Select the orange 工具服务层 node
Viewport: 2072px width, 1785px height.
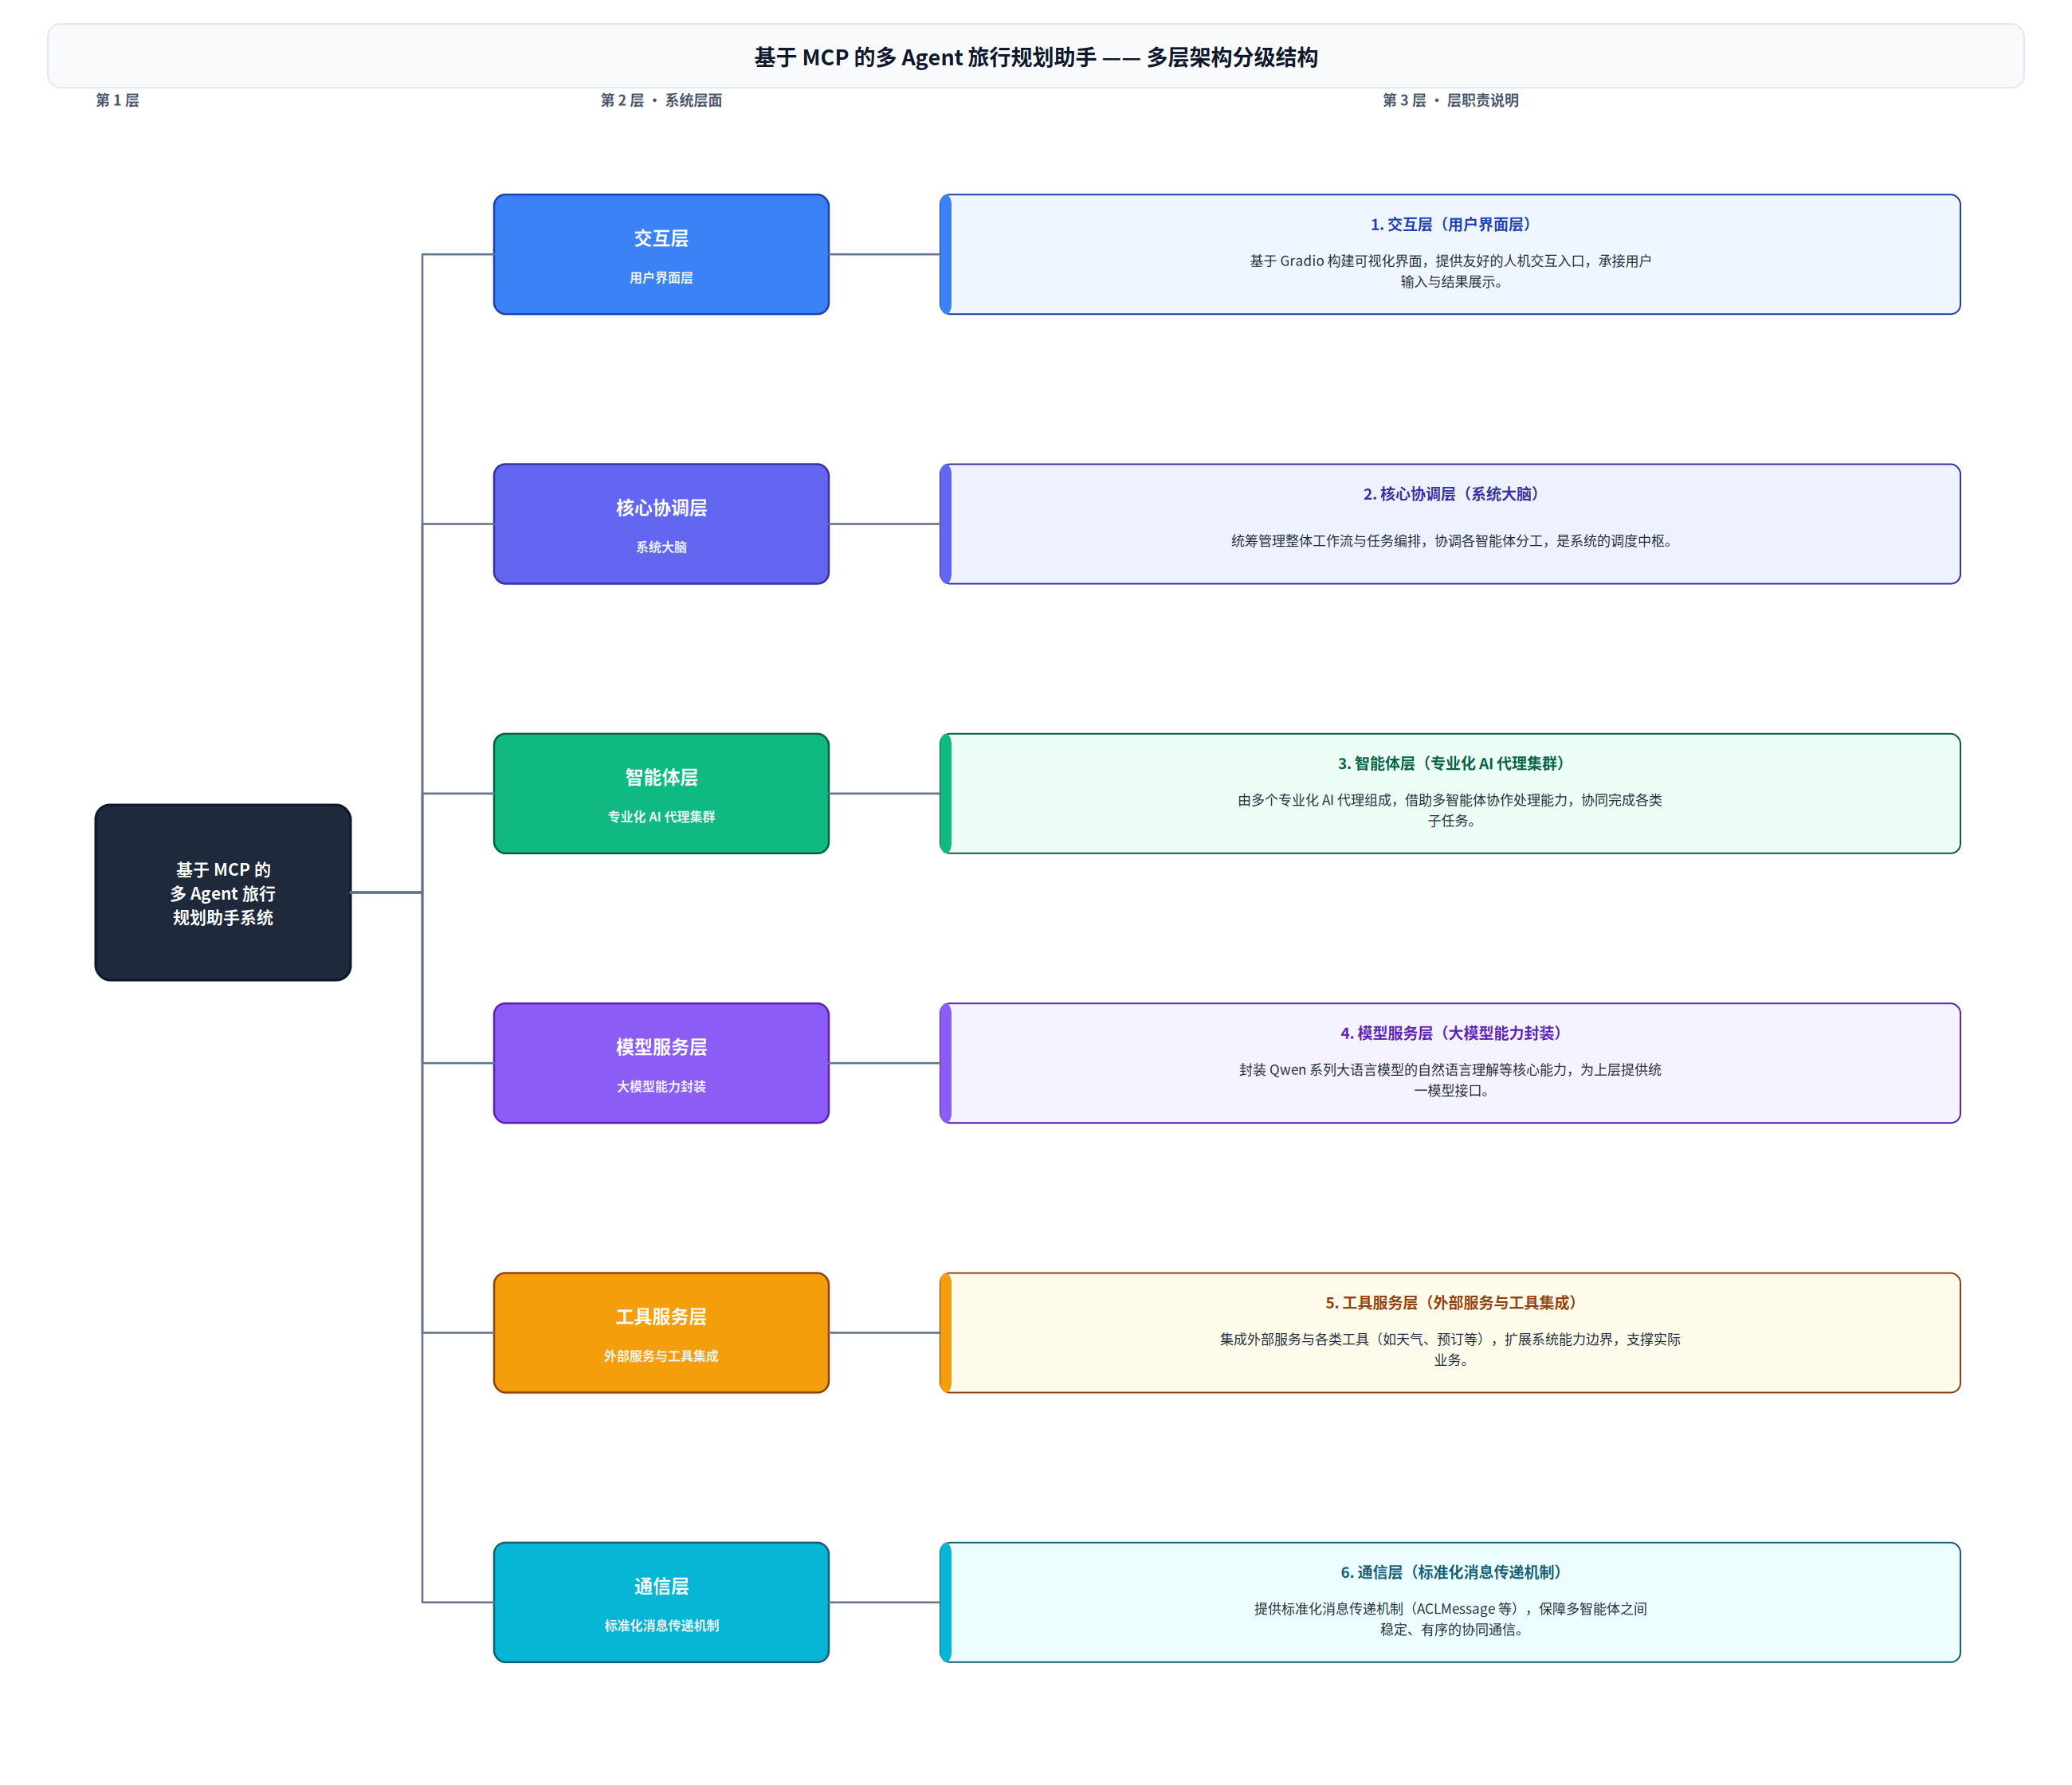(x=661, y=1332)
